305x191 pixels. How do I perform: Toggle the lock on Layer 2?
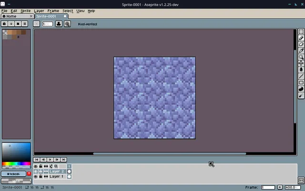tap(41, 171)
